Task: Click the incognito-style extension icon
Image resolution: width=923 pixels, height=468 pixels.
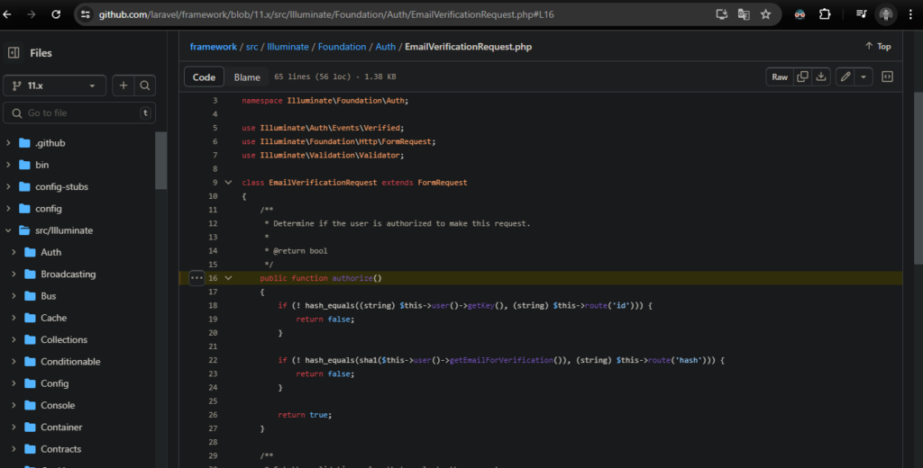Action: point(800,14)
